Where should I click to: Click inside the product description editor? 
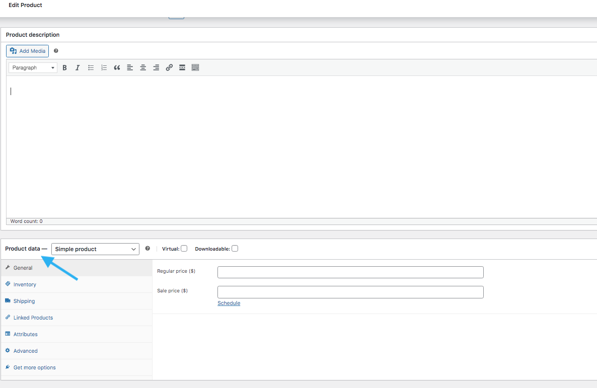(302, 146)
